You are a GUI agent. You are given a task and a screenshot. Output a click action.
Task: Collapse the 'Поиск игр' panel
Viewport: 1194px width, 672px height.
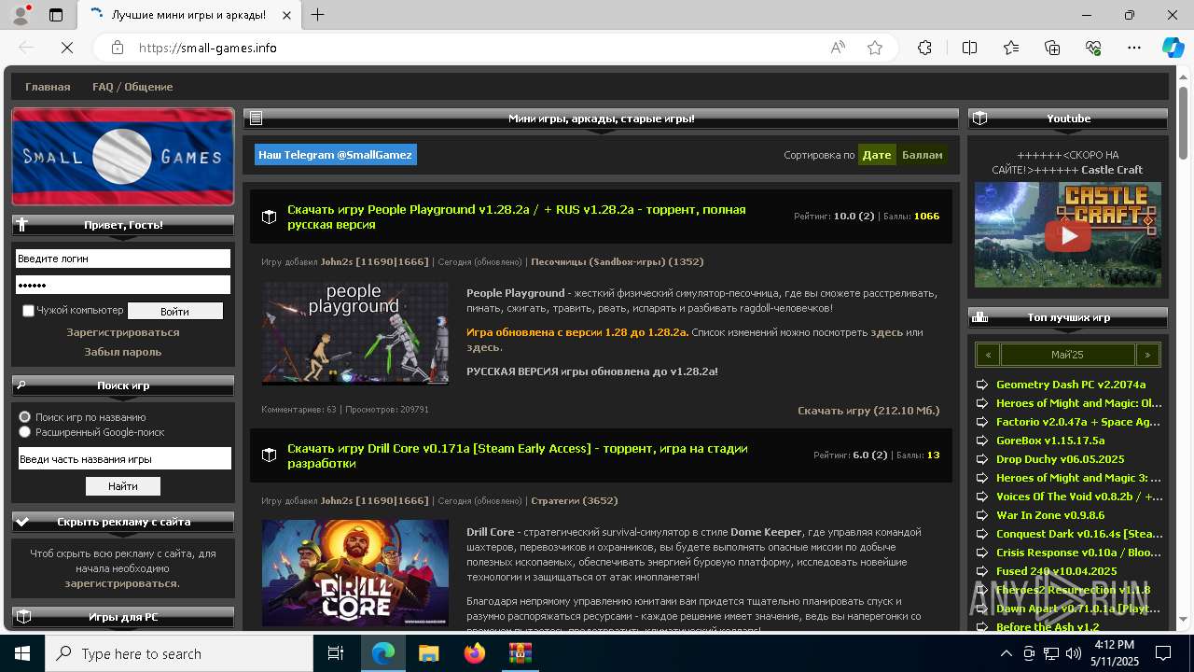click(122, 385)
